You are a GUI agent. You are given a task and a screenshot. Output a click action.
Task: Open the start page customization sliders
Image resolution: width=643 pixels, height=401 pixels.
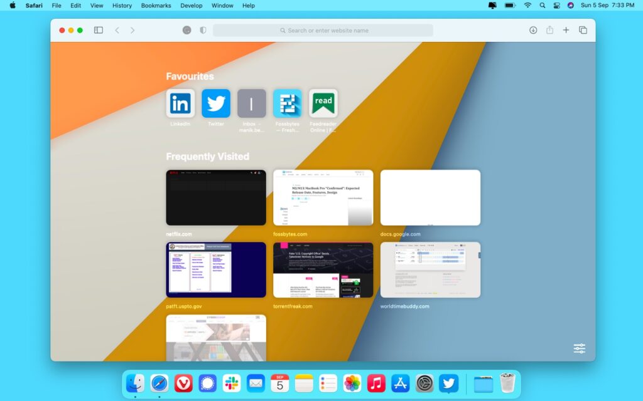point(578,348)
